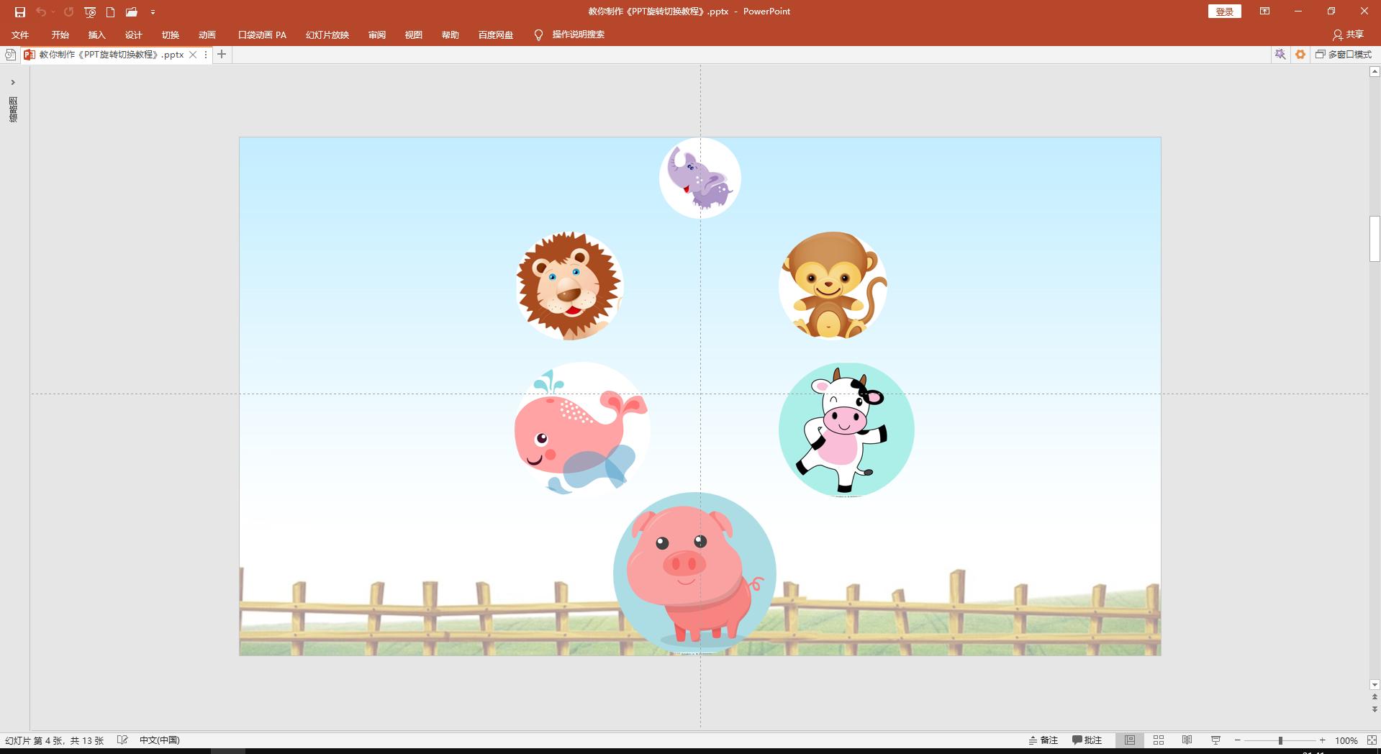Expand the collapsed thumbnail pane chevron
The height and width of the screenshot is (754, 1381).
[x=13, y=83]
